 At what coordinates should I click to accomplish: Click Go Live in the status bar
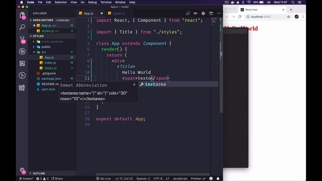coord(104,178)
